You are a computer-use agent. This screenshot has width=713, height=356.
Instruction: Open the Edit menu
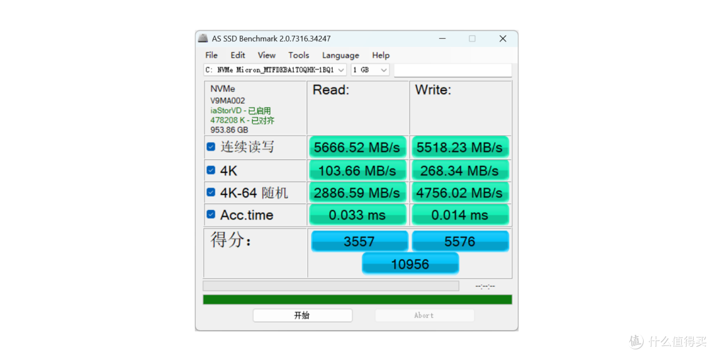pyautogui.click(x=238, y=55)
